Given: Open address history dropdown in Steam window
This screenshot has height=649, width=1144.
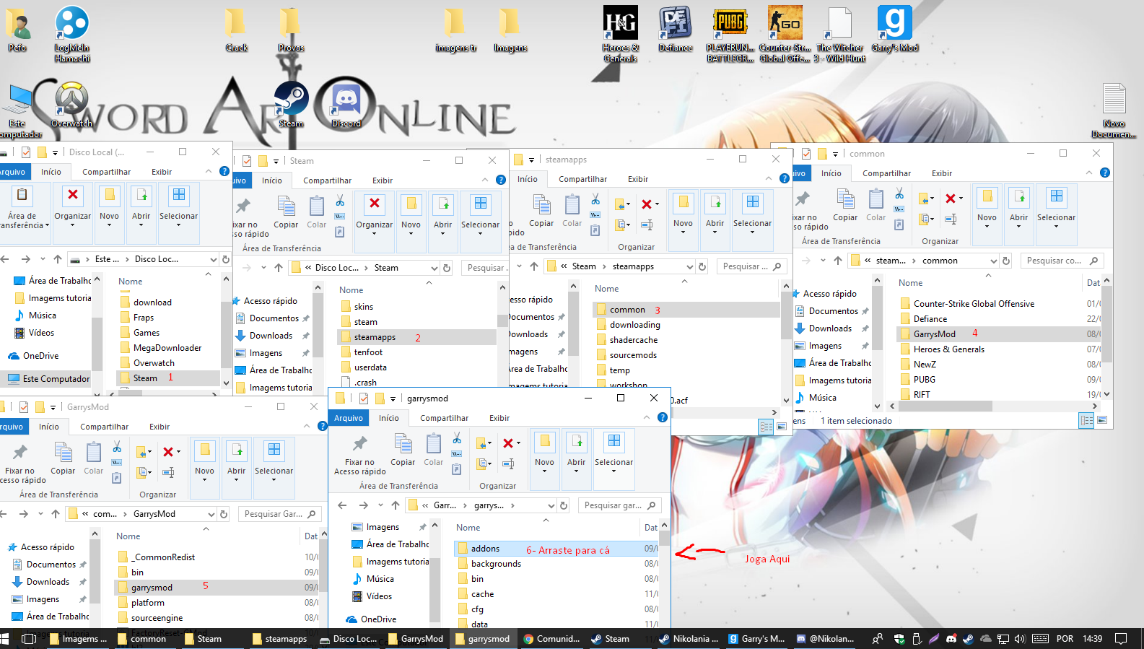Looking at the screenshot, I should pyautogui.click(x=435, y=268).
